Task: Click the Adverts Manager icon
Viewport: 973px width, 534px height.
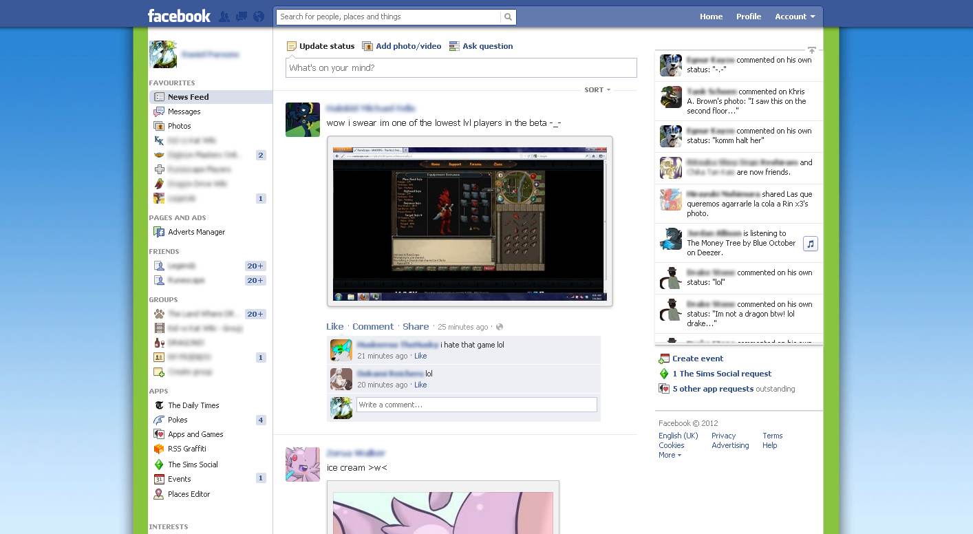Action: point(159,232)
